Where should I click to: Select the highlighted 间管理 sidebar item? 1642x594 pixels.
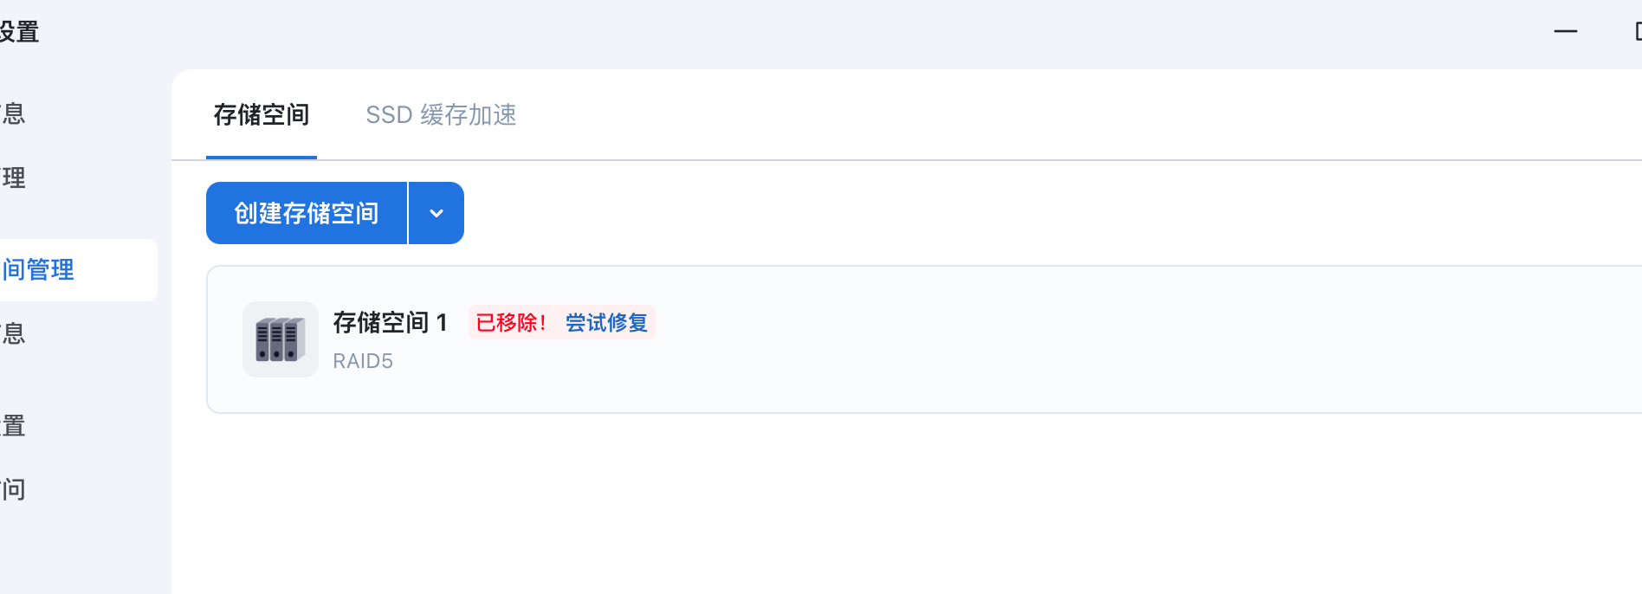[x=39, y=270]
